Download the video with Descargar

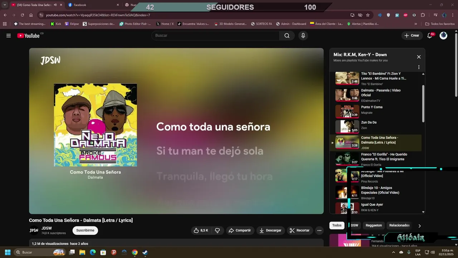[271, 230]
